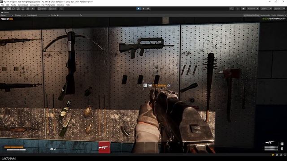This screenshot has width=287, height=161.
Task: Open the cloud services icon
Action: point(244,8)
